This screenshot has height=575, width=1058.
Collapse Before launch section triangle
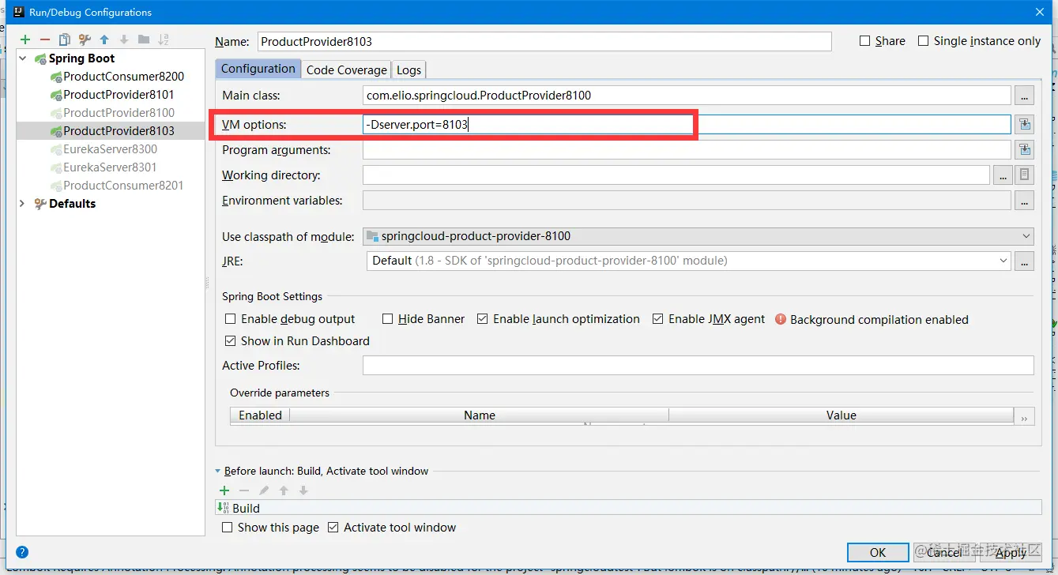click(218, 472)
